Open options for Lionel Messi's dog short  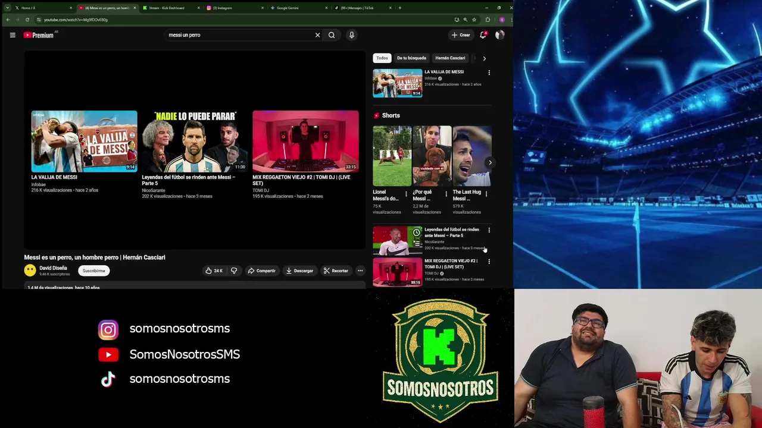[406, 194]
